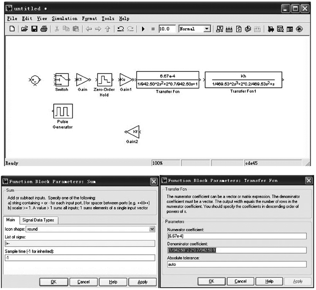
Task: Save the model with the disk icon
Action: (x=35, y=30)
